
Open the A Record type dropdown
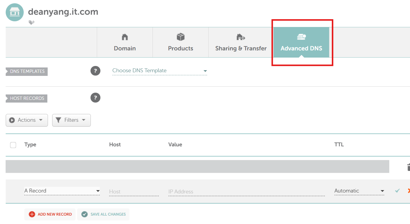(x=62, y=191)
